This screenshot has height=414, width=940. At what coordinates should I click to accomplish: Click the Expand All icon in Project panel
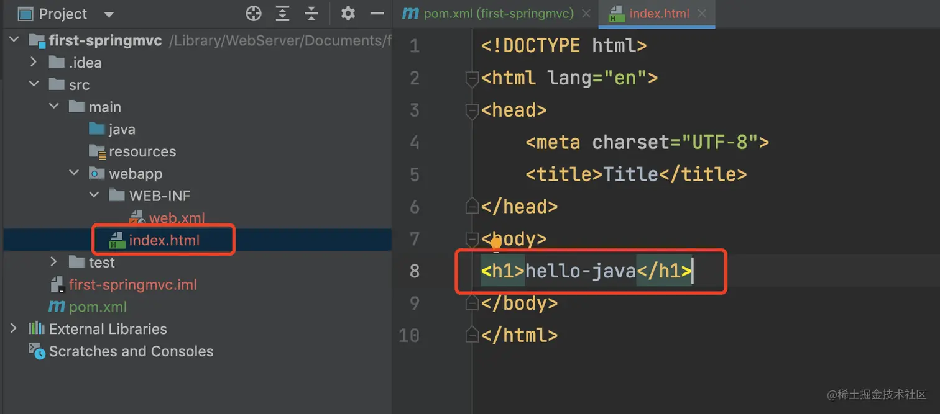[282, 13]
